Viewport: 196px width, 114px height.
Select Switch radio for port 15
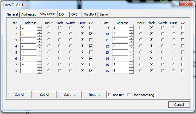point(163,64)
